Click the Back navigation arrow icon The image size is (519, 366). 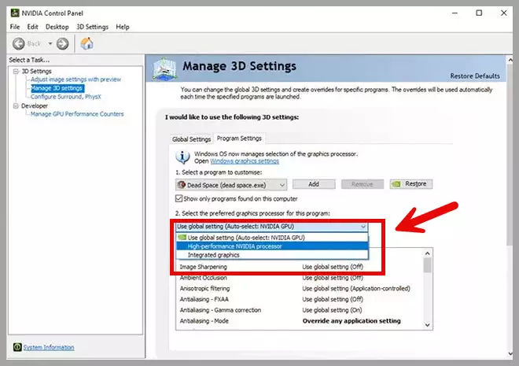pyautogui.click(x=19, y=44)
